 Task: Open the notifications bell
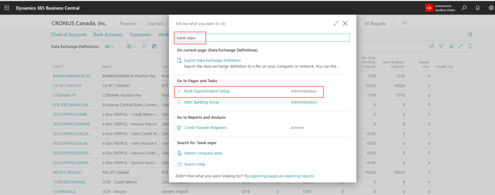(x=478, y=8)
